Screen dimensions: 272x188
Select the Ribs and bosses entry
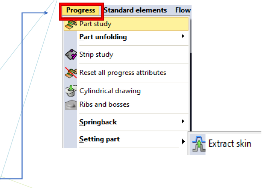tap(104, 104)
